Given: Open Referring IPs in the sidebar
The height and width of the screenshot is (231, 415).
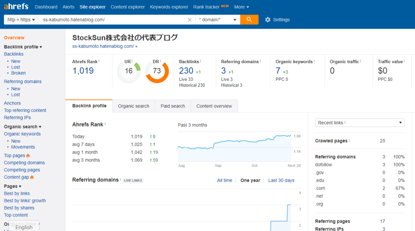Looking at the screenshot, I should [x=17, y=118].
